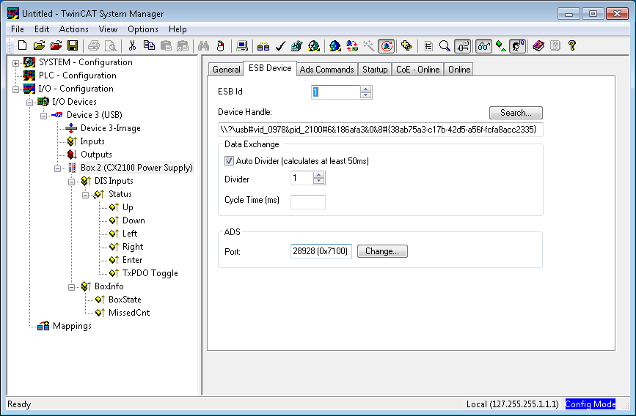Screen dimensions: 636x416
Task: Collapse the Device 3 (USB) node
Action: pyautogui.click(x=43, y=116)
